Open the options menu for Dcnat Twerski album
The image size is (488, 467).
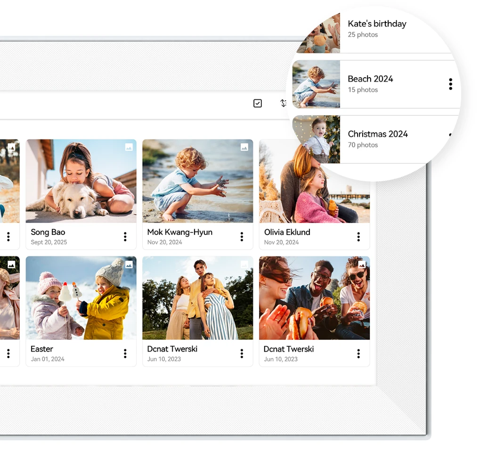click(242, 353)
